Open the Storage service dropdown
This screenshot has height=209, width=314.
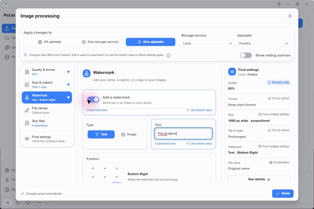[208, 44]
